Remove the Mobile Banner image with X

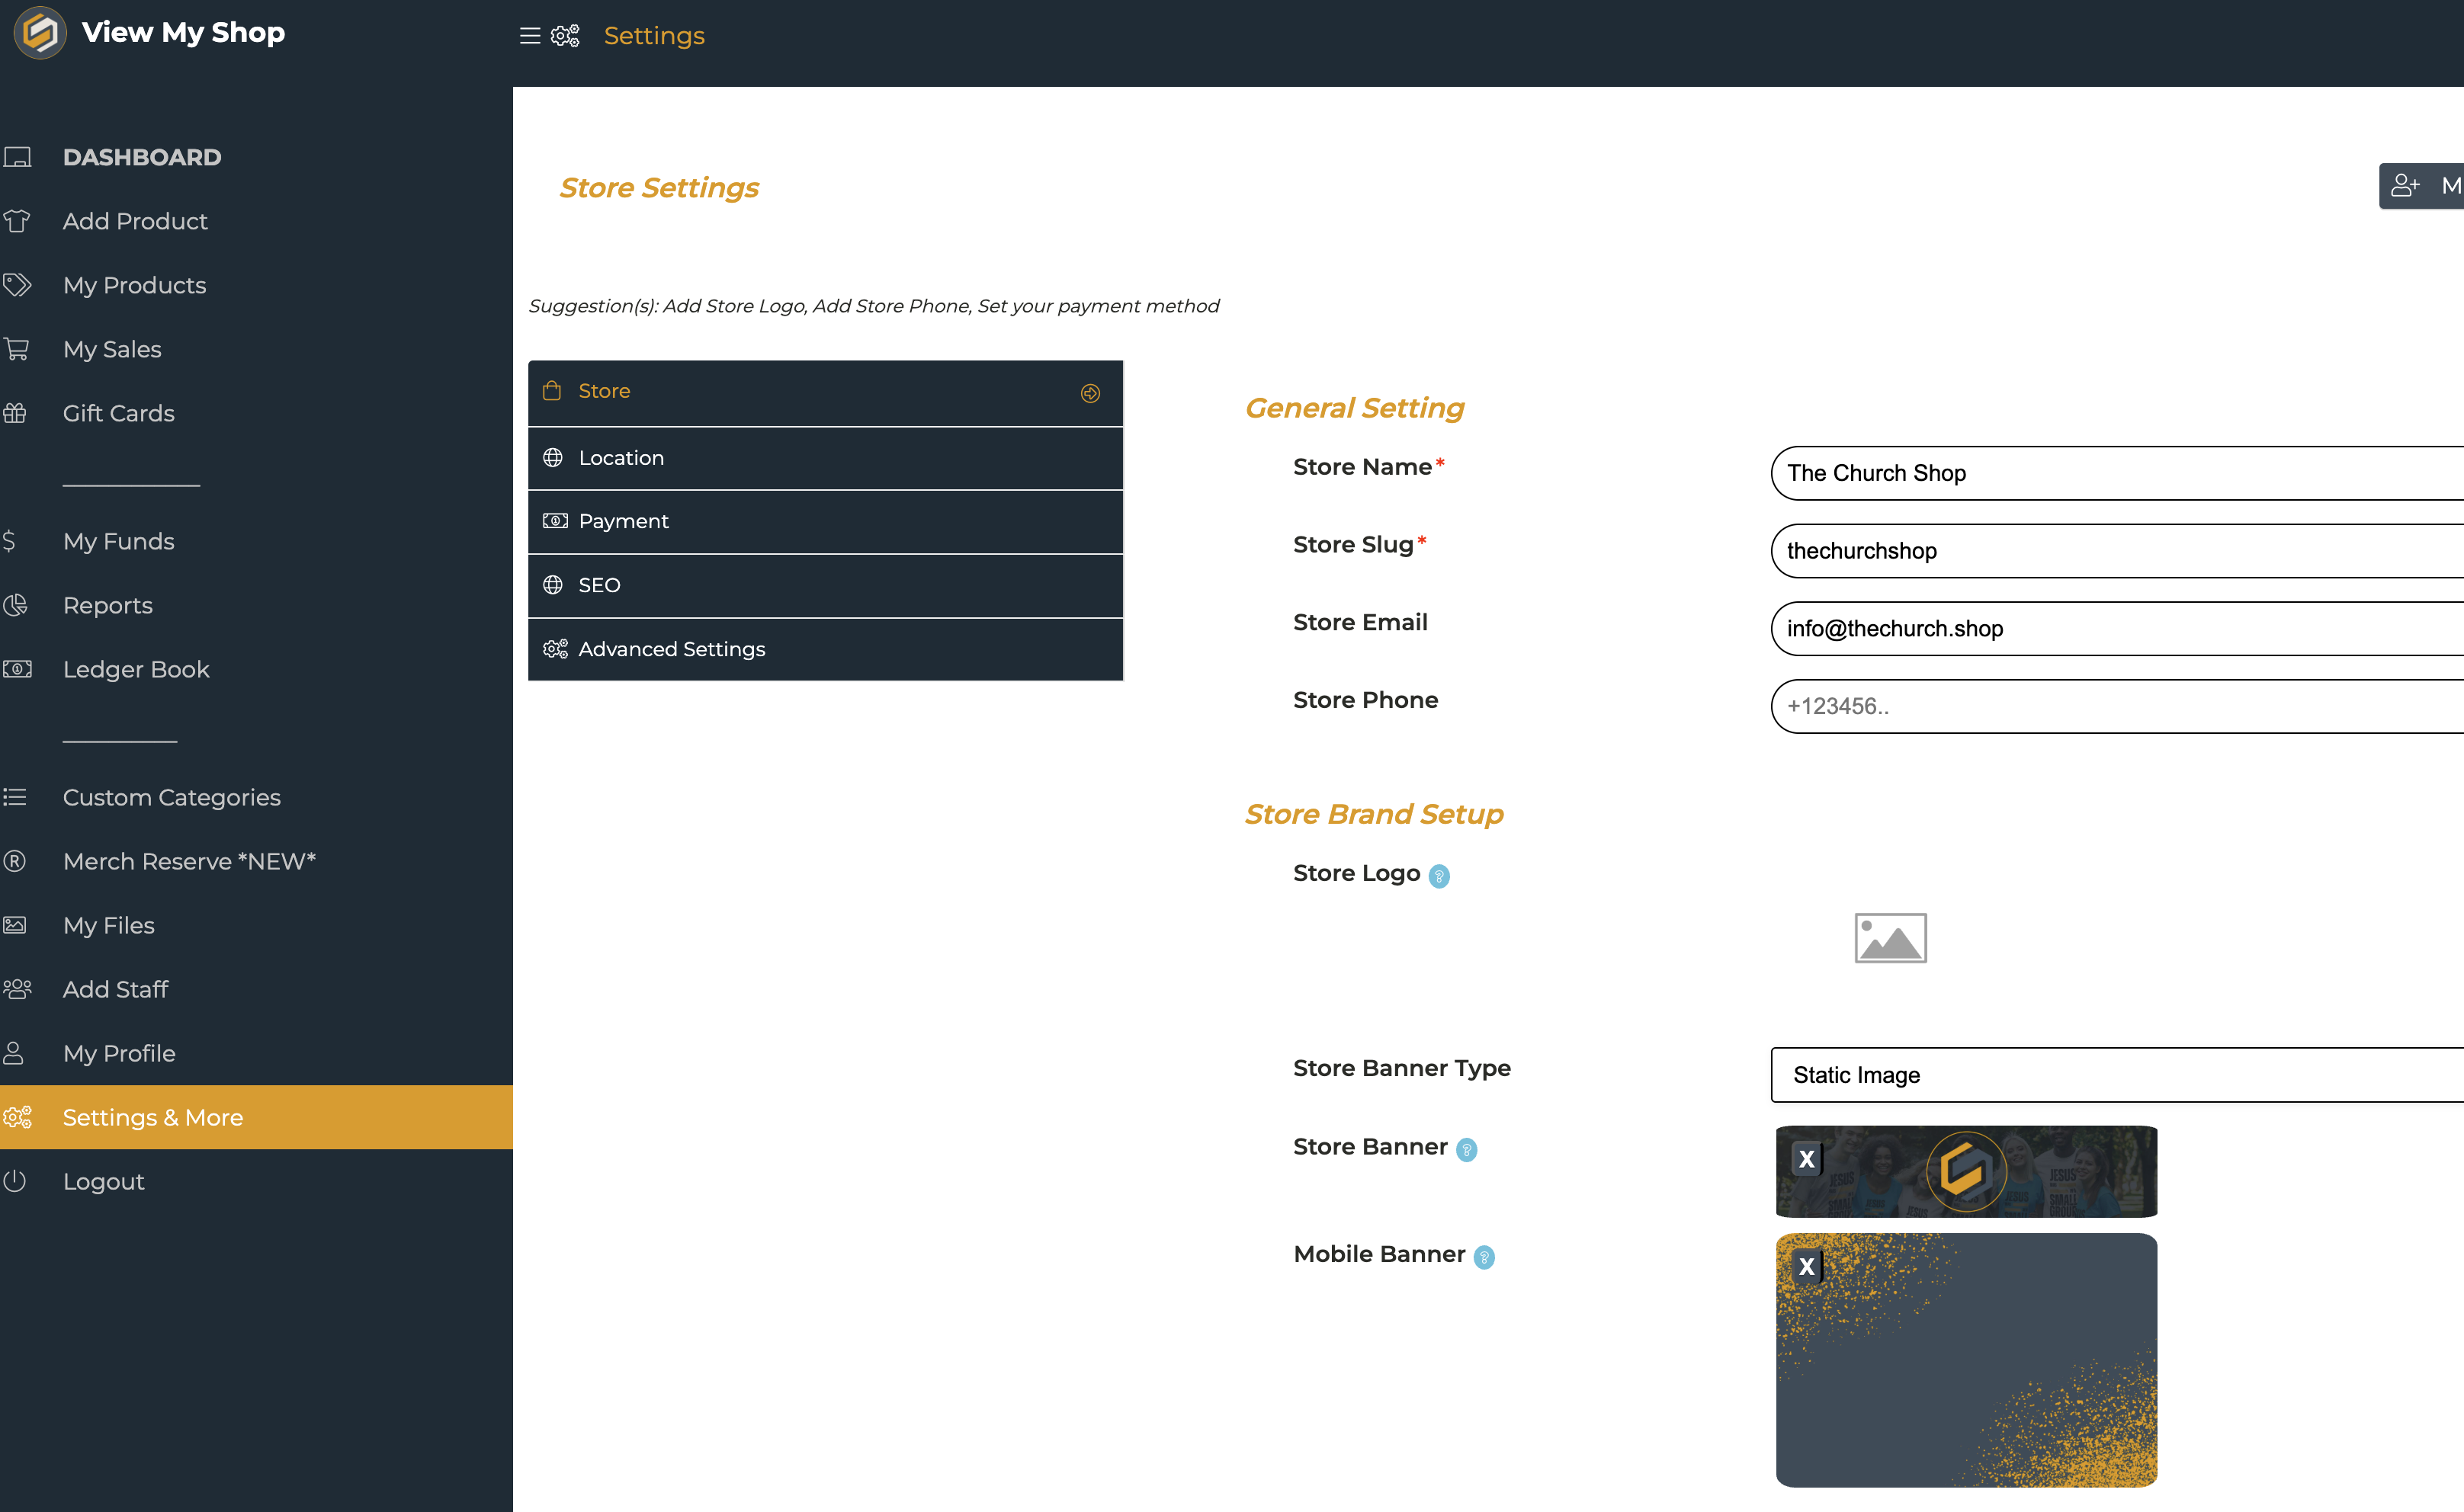click(1807, 1266)
